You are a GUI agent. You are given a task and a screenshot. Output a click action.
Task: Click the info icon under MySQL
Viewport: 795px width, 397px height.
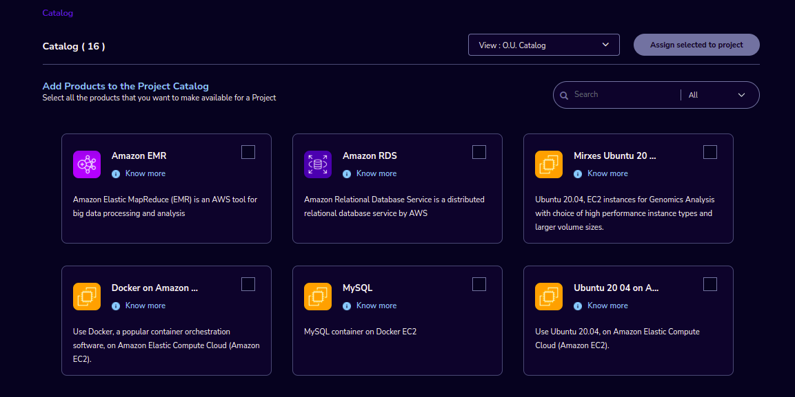pos(347,306)
